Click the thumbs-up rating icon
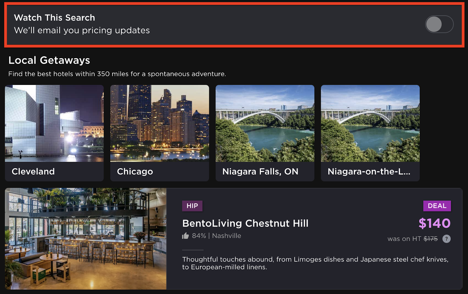The width and height of the screenshot is (468, 294). pos(185,236)
